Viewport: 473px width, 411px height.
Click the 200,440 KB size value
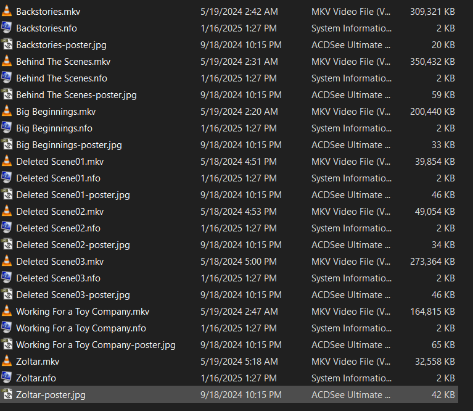tap(432, 112)
